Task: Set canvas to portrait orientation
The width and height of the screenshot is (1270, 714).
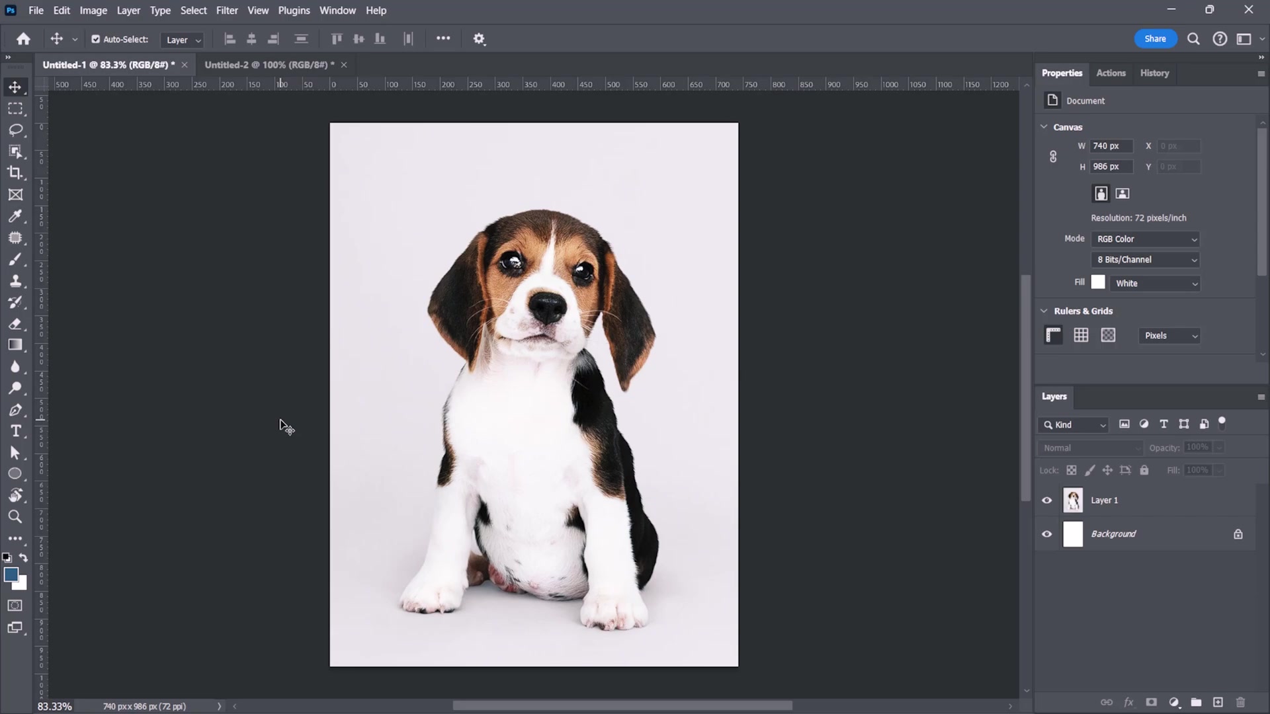Action: pos(1101,194)
